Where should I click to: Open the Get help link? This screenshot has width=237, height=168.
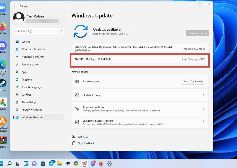click(82, 137)
